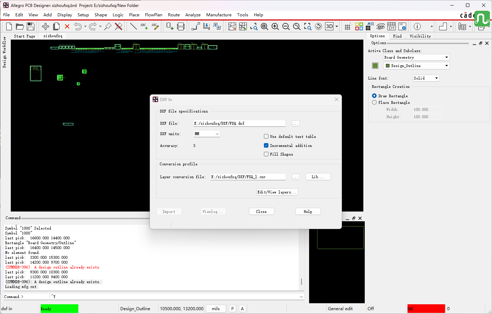The image size is (492, 314).
Task: Toggle the P button in status bar
Action: point(232,308)
